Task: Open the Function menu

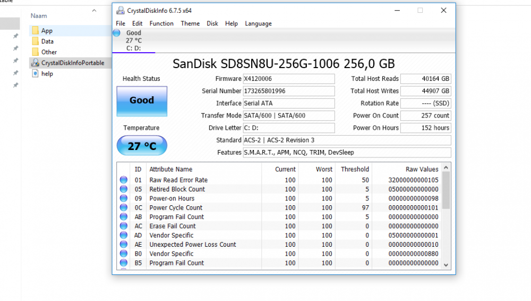Action: [x=161, y=23]
